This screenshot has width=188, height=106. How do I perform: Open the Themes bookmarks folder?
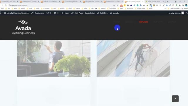77,9
